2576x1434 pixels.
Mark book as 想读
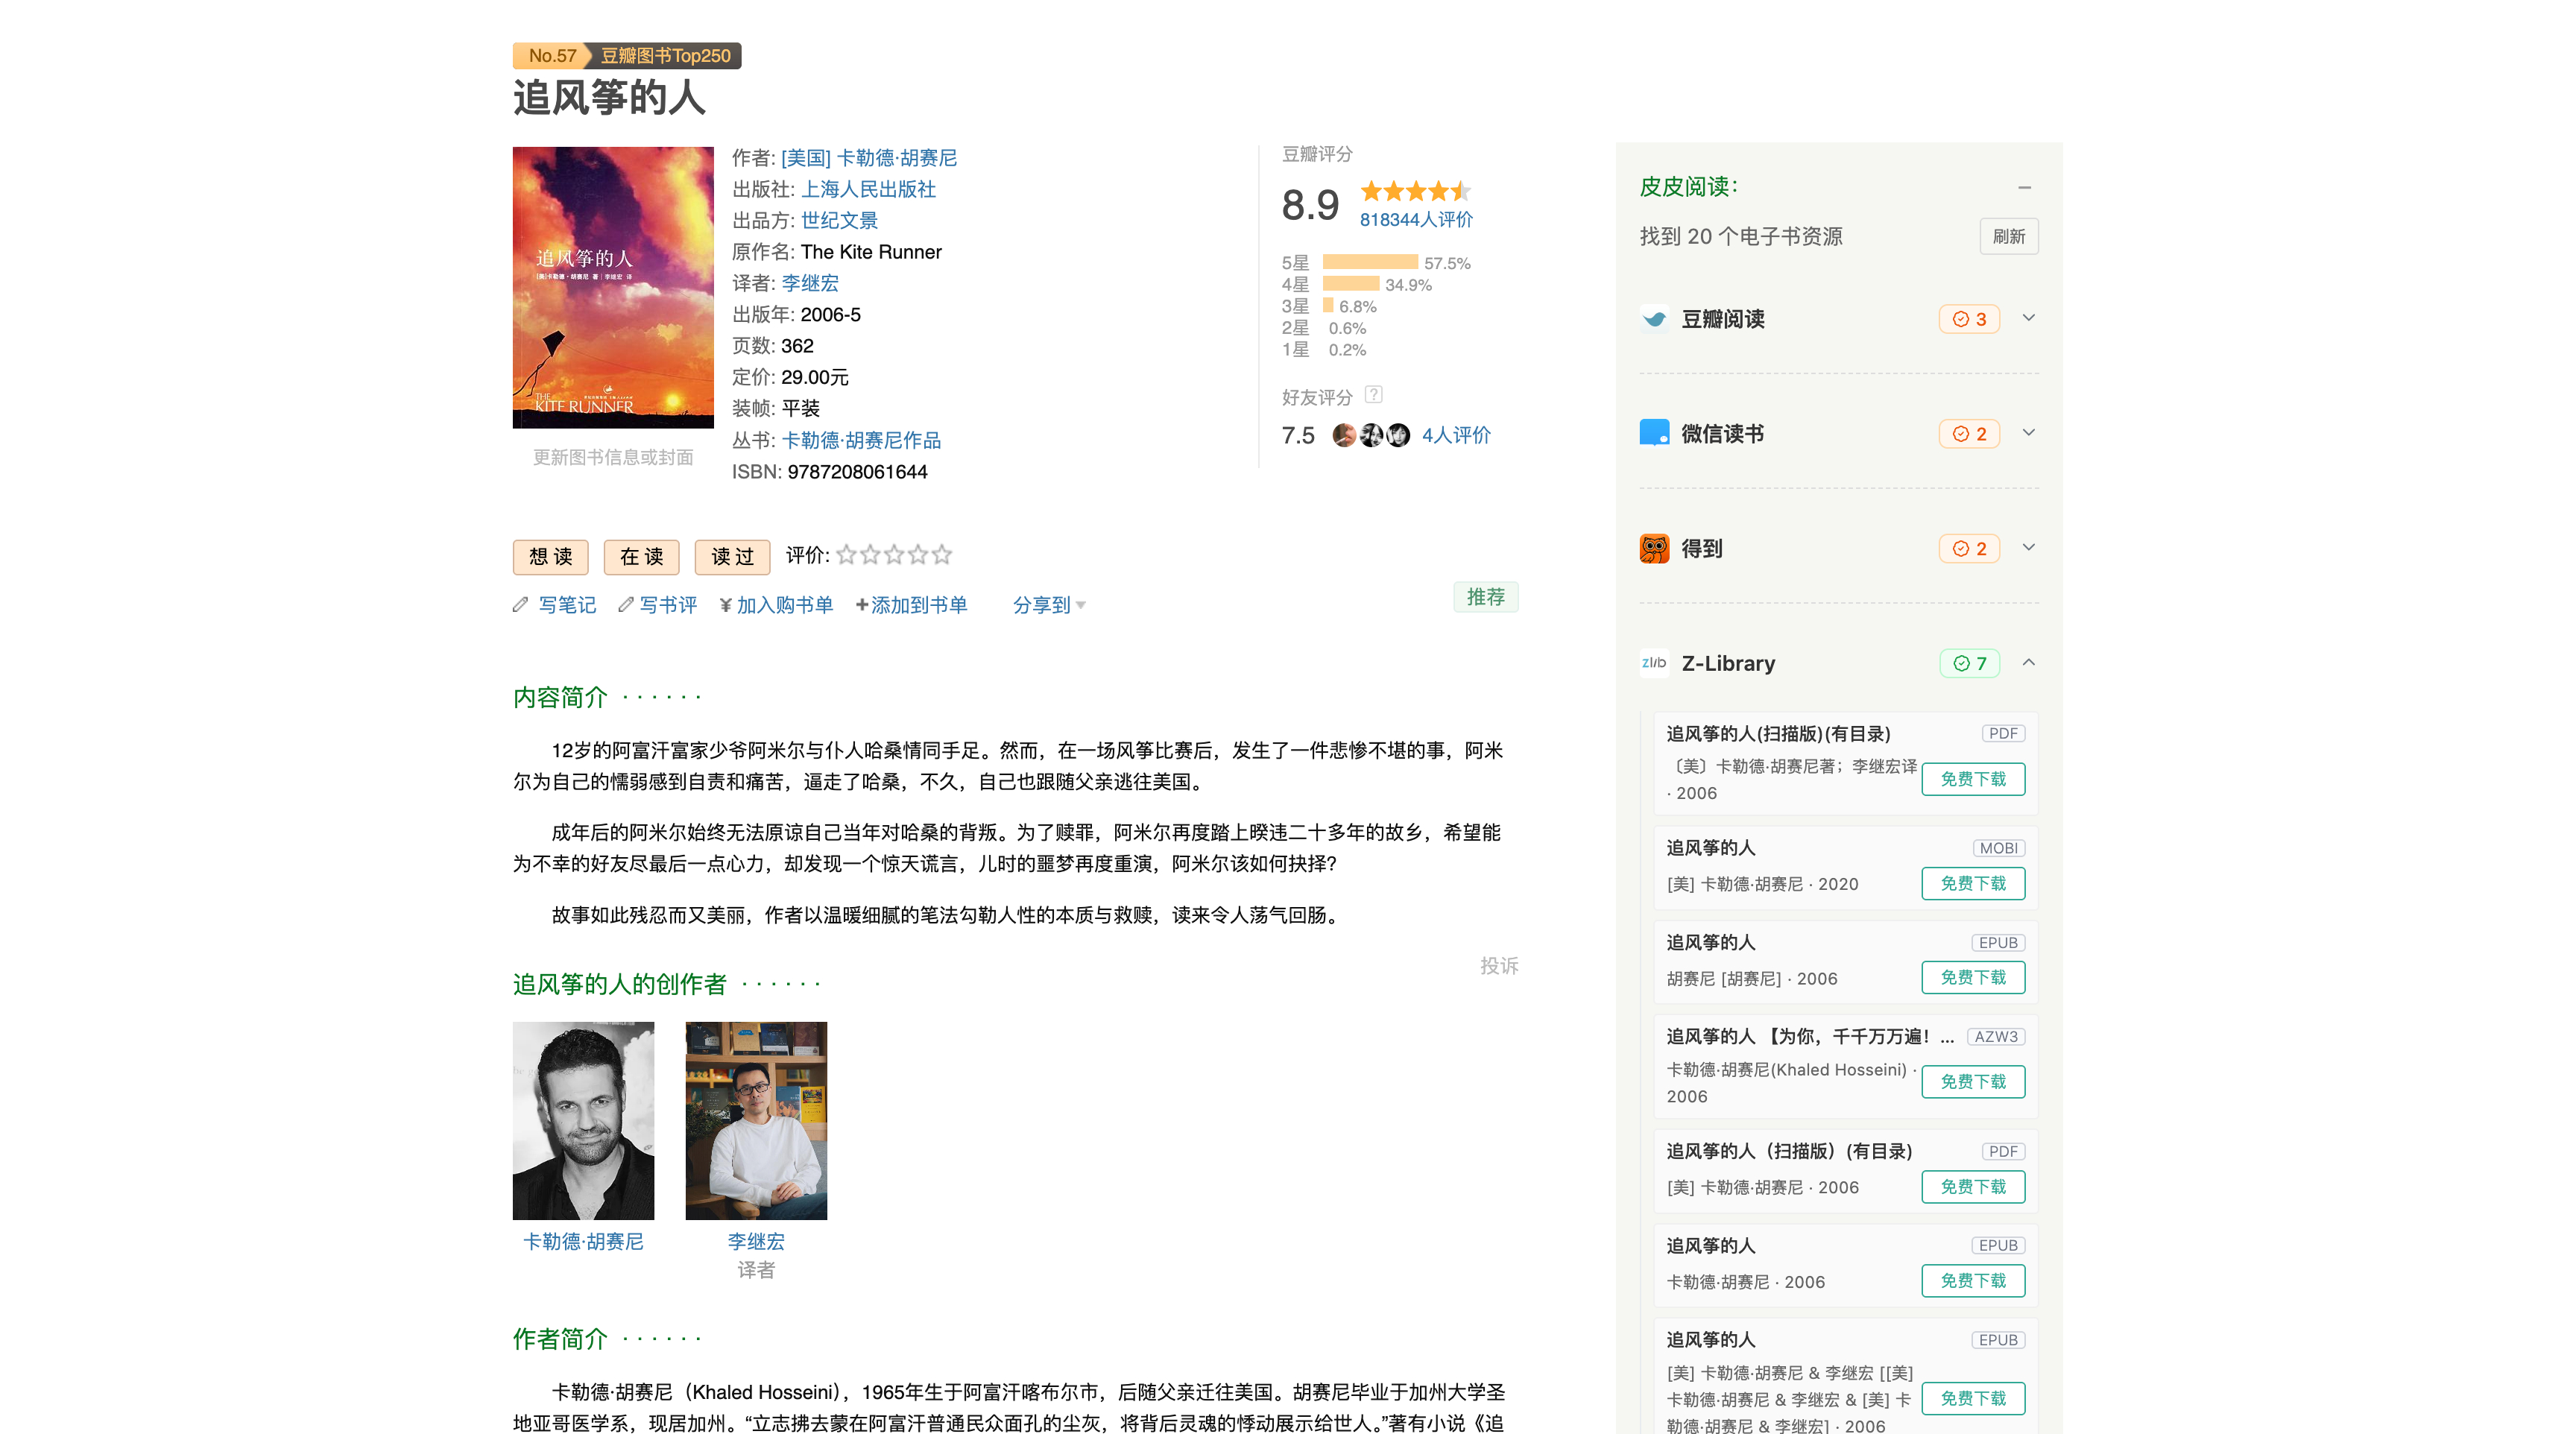pos(550,557)
